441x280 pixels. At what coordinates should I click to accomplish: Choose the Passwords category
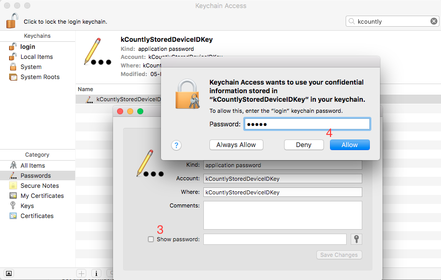click(x=38, y=176)
